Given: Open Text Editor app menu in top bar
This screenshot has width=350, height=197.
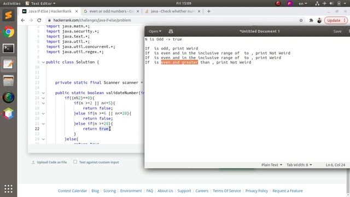Looking at the screenshot, I should pyautogui.click(x=40, y=3).
